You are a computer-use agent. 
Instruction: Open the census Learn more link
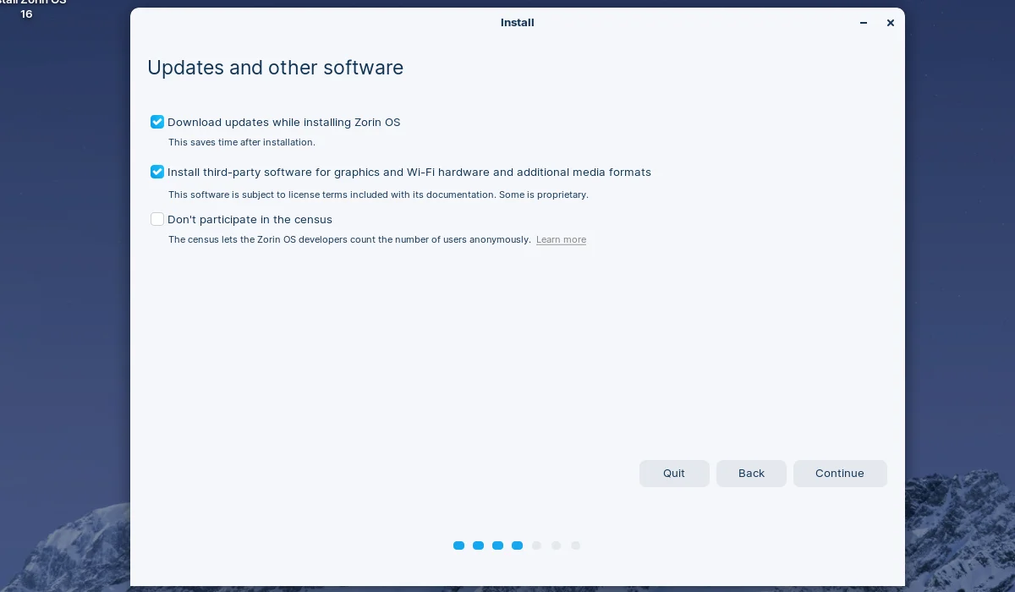561,239
